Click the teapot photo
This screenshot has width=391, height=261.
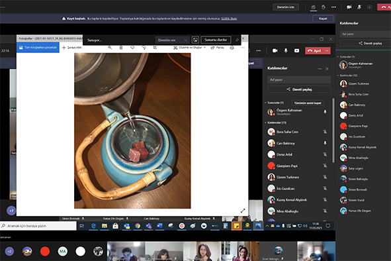132,130
